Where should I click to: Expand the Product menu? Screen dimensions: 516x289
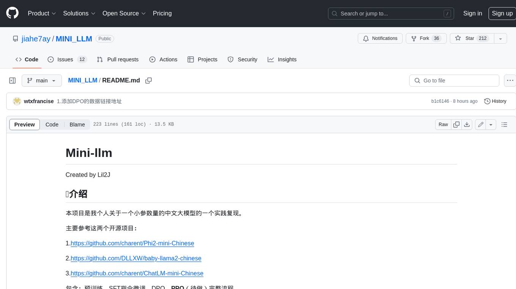point(42,13)
